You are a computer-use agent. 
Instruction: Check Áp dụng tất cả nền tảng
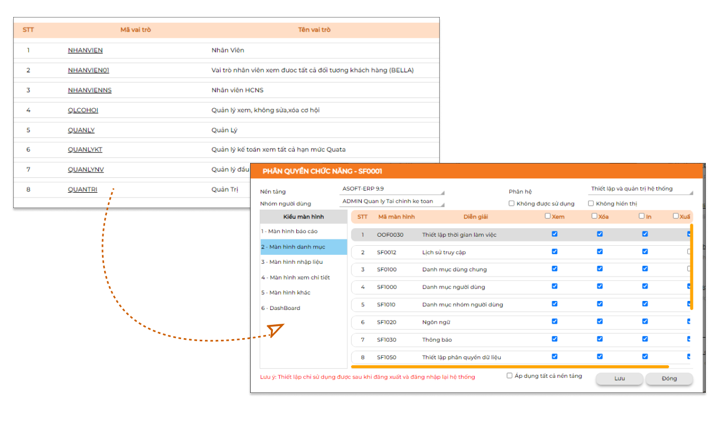[x=510, y=376]
